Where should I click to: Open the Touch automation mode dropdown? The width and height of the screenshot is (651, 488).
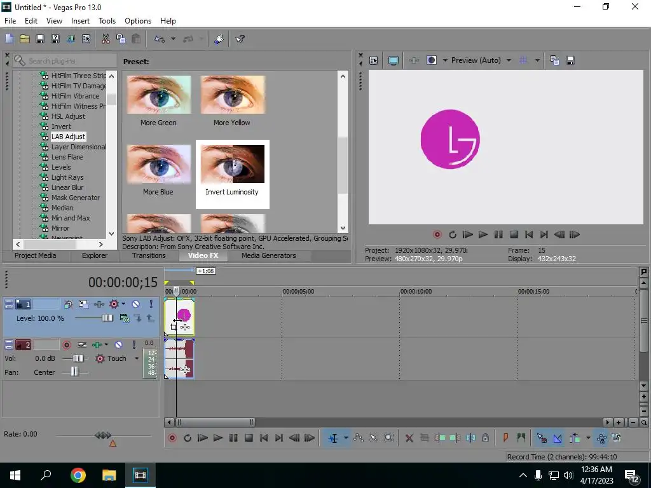pos(137,358)
